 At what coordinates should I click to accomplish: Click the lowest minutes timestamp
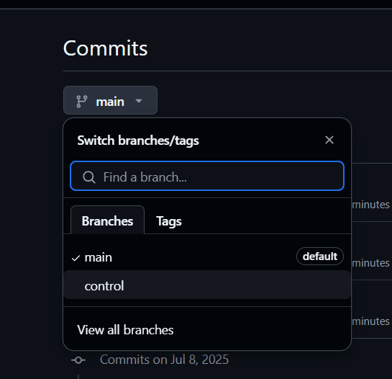(370, 321)
